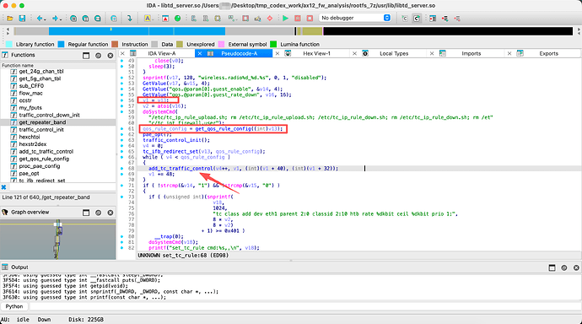Viewport: 582px width, 324px height.
Task: Click the Regular function color swatch
Action: click(x=62, y=44)
